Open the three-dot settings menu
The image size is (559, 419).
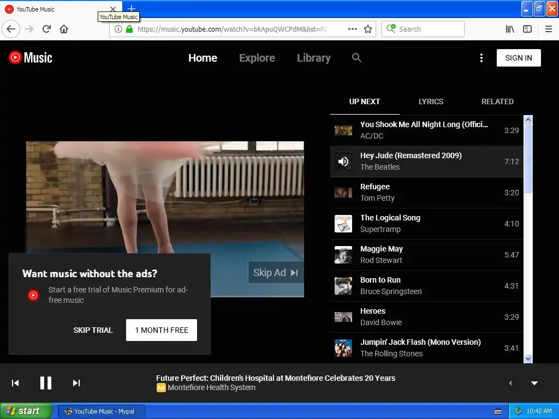tap(481, 58)
